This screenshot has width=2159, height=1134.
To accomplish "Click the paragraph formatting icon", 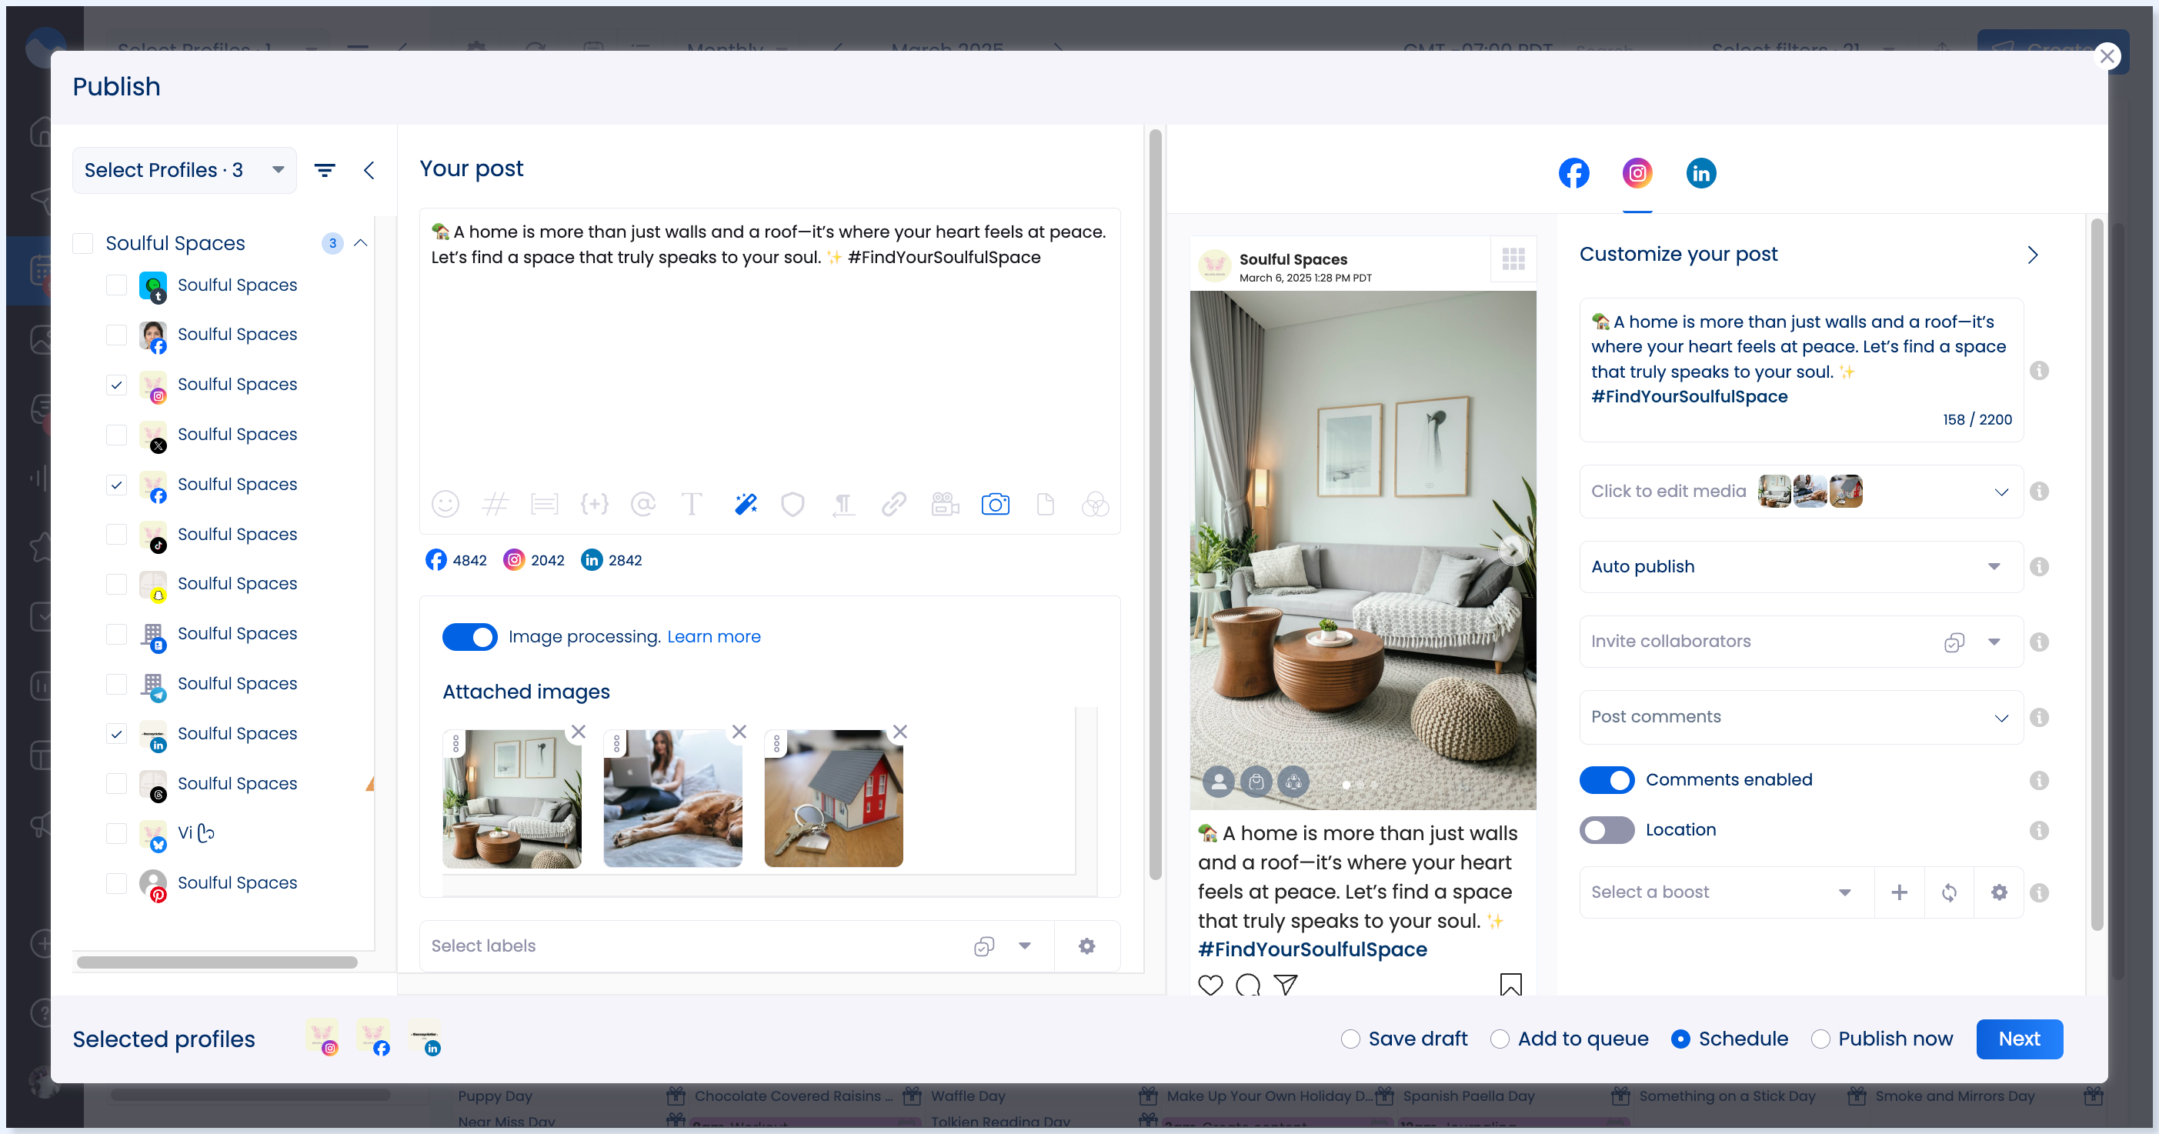I will (x=843, y=504).
